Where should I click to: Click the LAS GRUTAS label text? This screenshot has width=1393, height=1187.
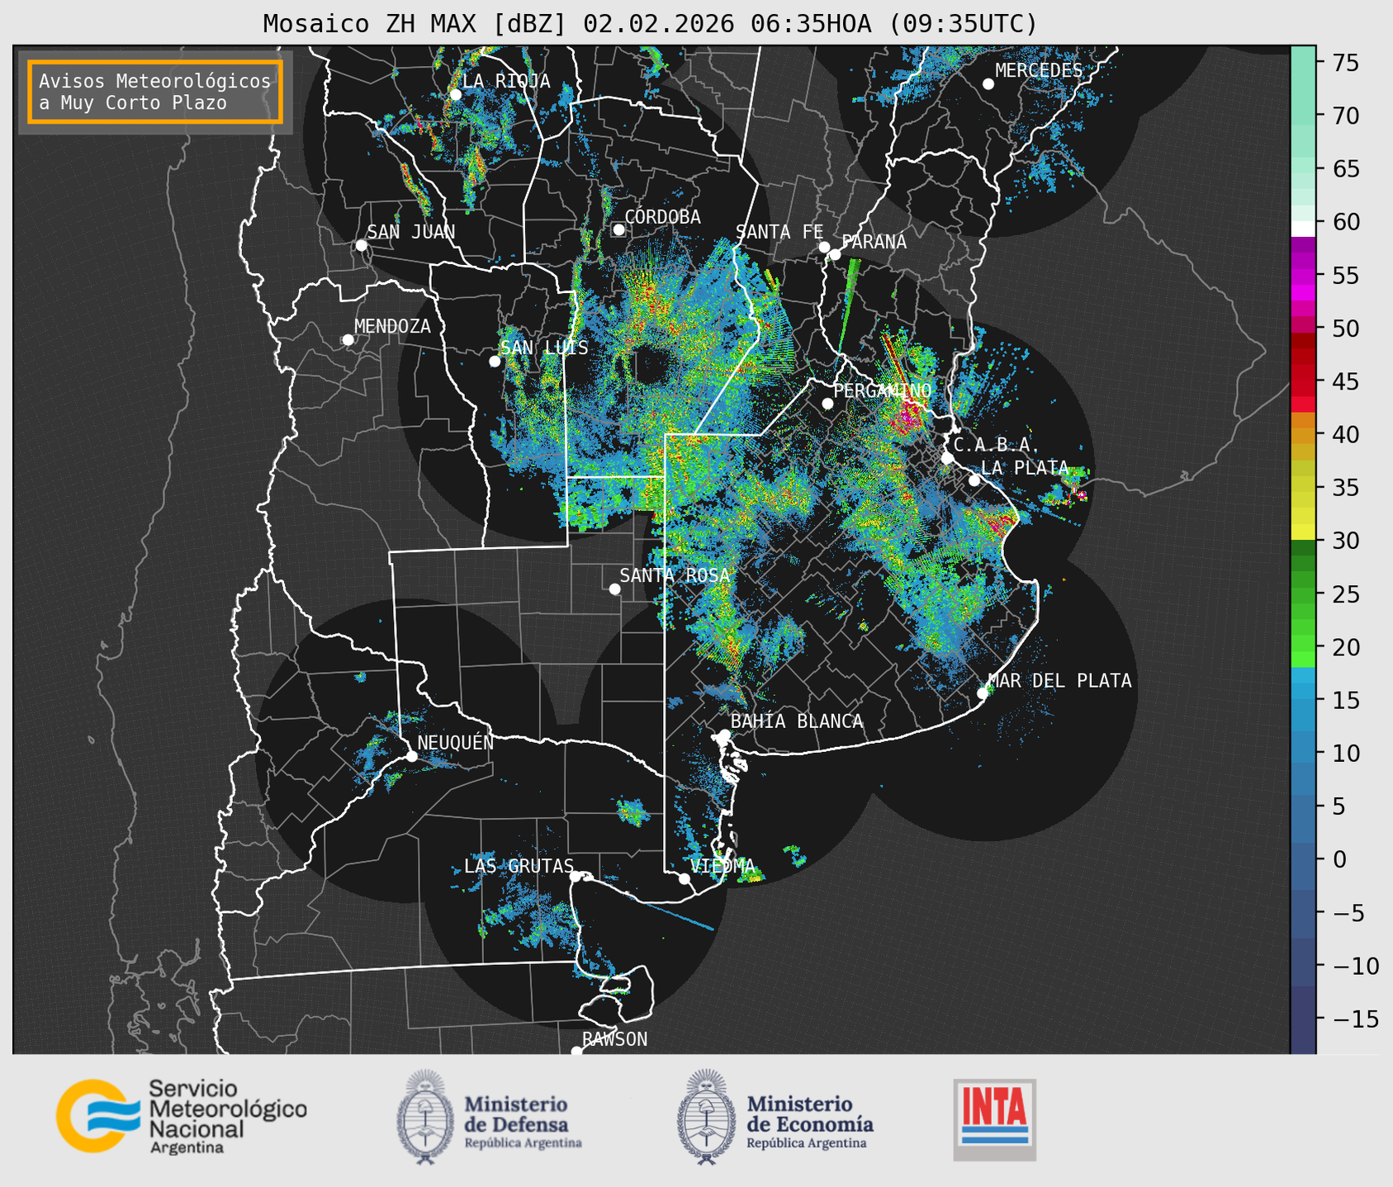(x=519, y=866)
